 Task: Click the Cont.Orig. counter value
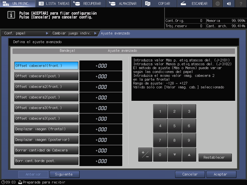tap(201, 21)
